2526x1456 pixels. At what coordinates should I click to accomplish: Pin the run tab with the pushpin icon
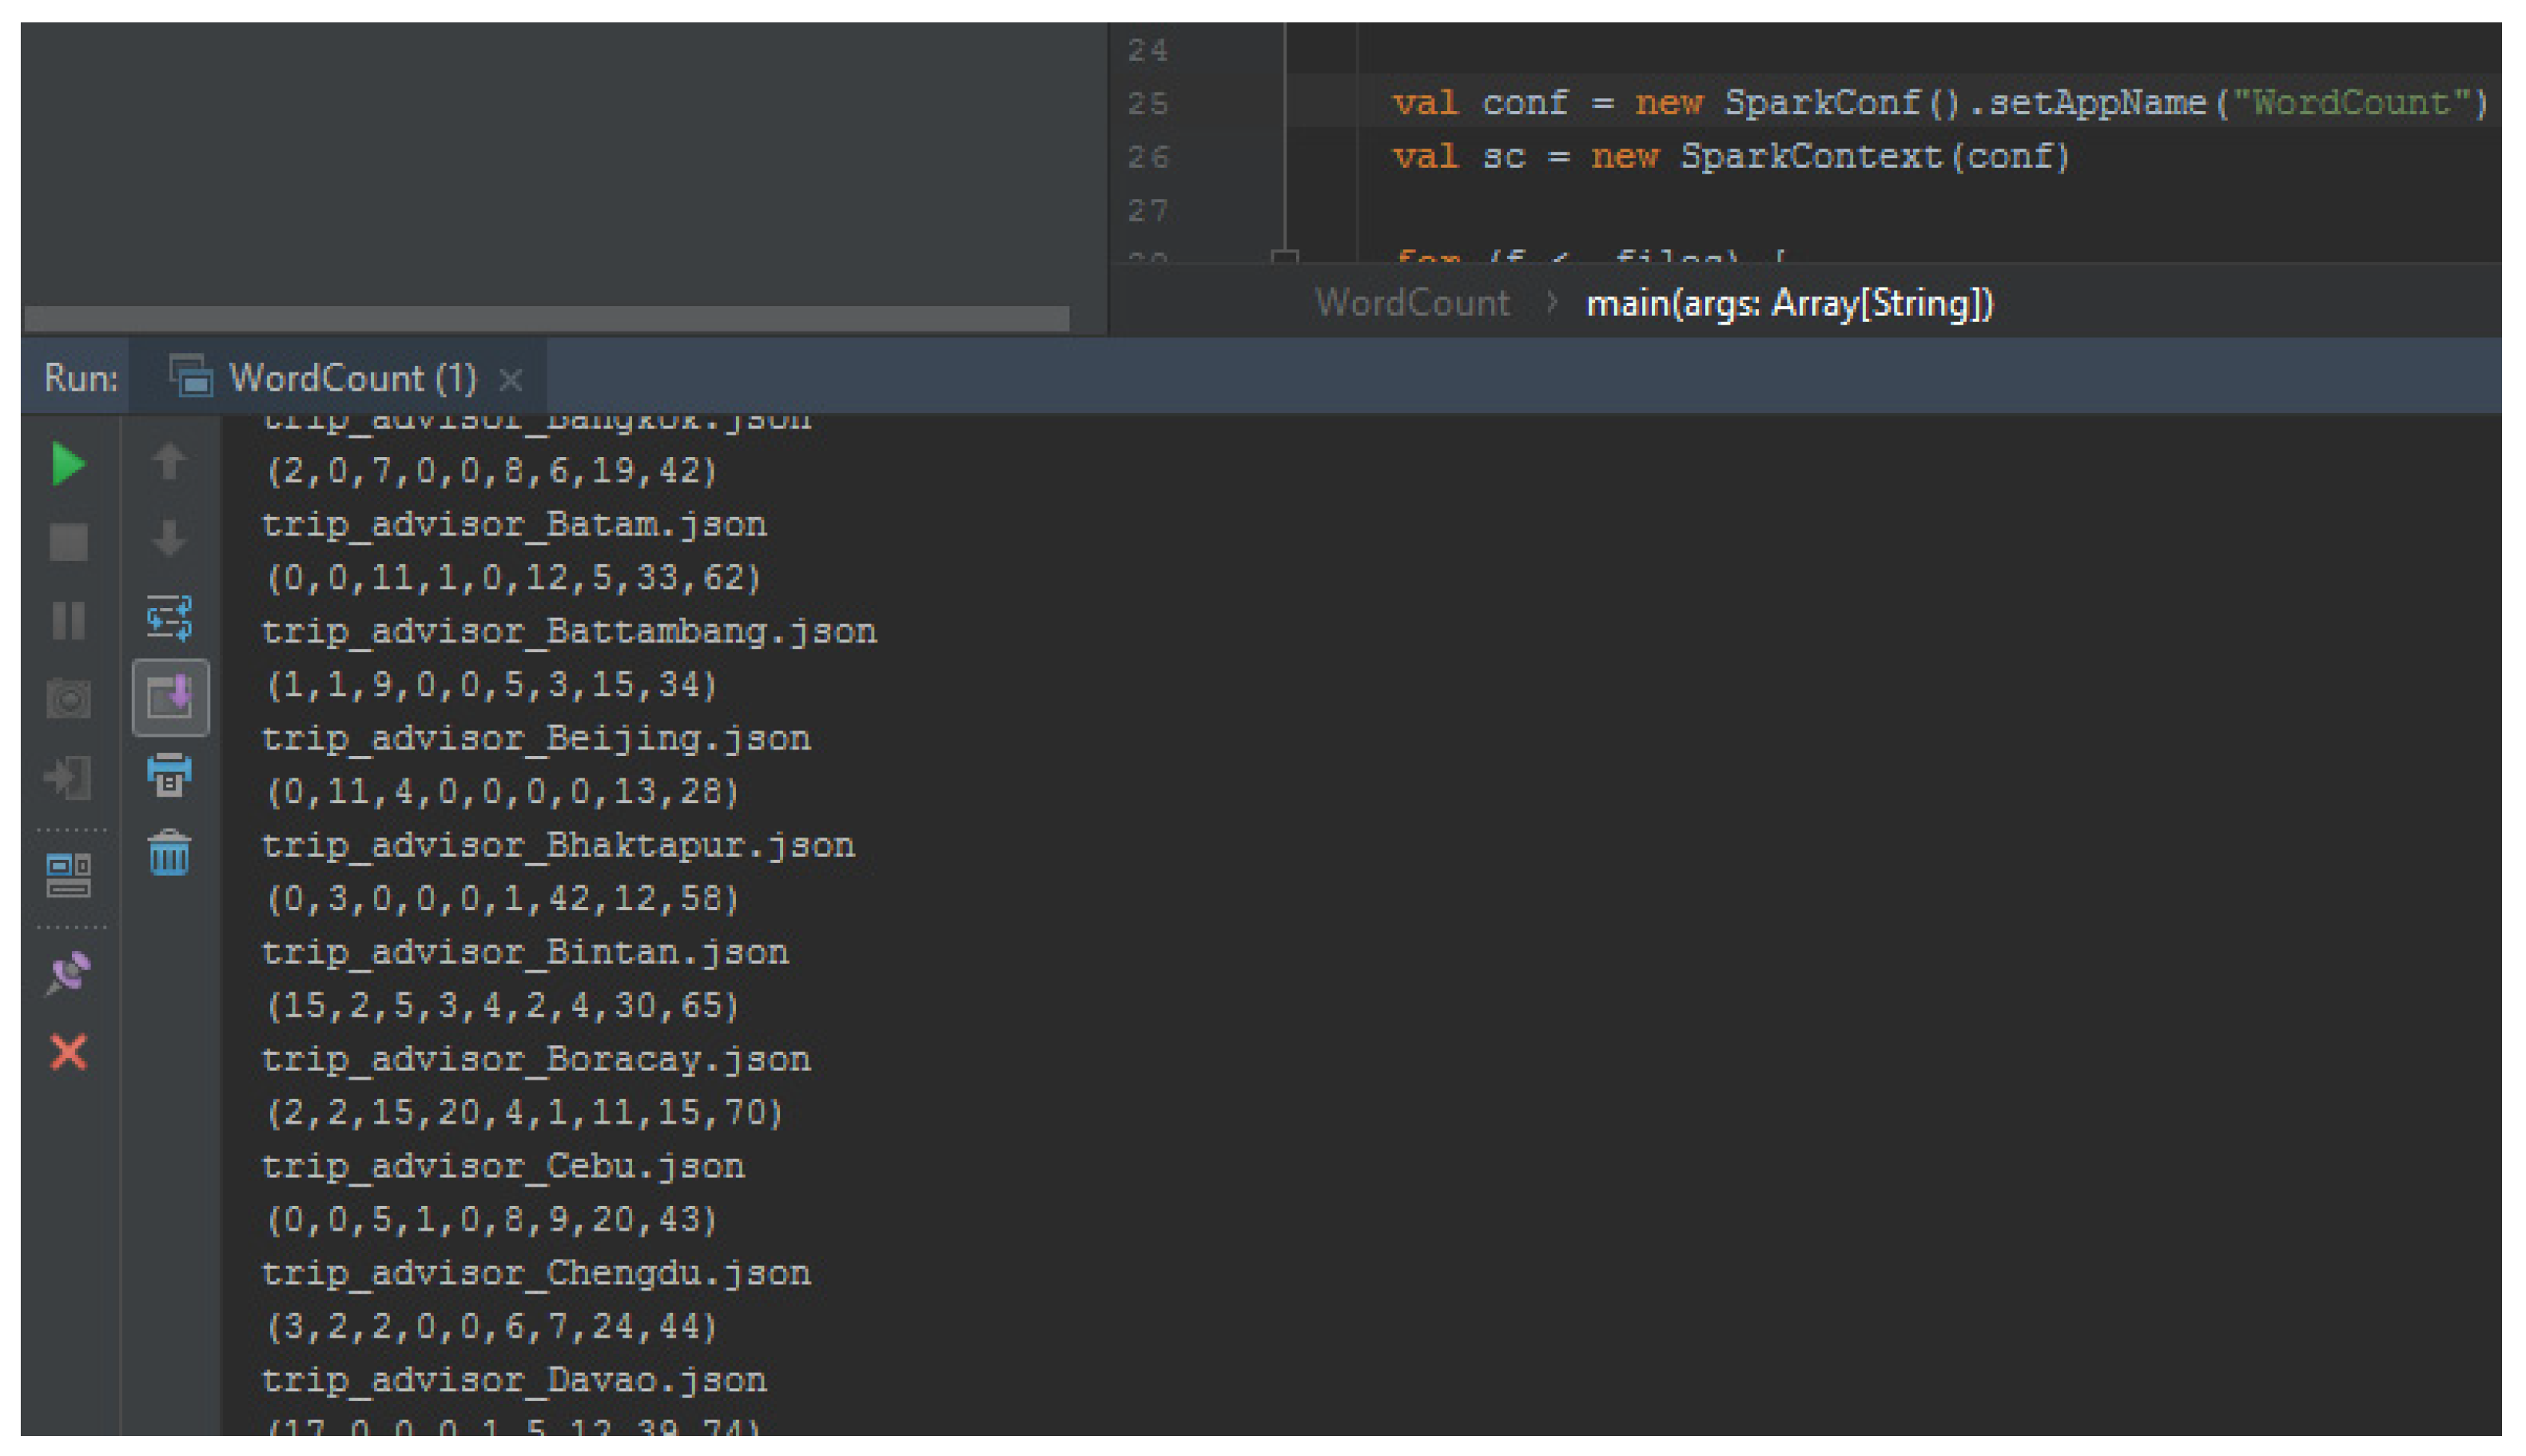click(68, 972)
